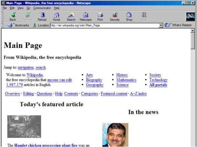Collapse the location toolbar grip handle
This screenshot has height=147, width=197.
(x=2, y=25)
